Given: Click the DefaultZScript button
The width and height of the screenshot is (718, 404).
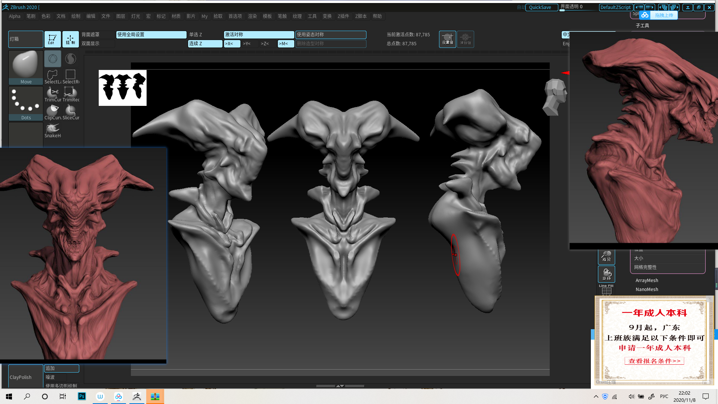Looking at the screenshot, I should pos(616,7).
